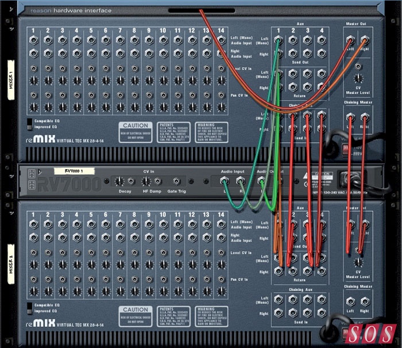Viewport: 402px width, 348px height.
Task: Click Mixer 2 Chaining Aux 1 Left jack
Action: [279, 299]
